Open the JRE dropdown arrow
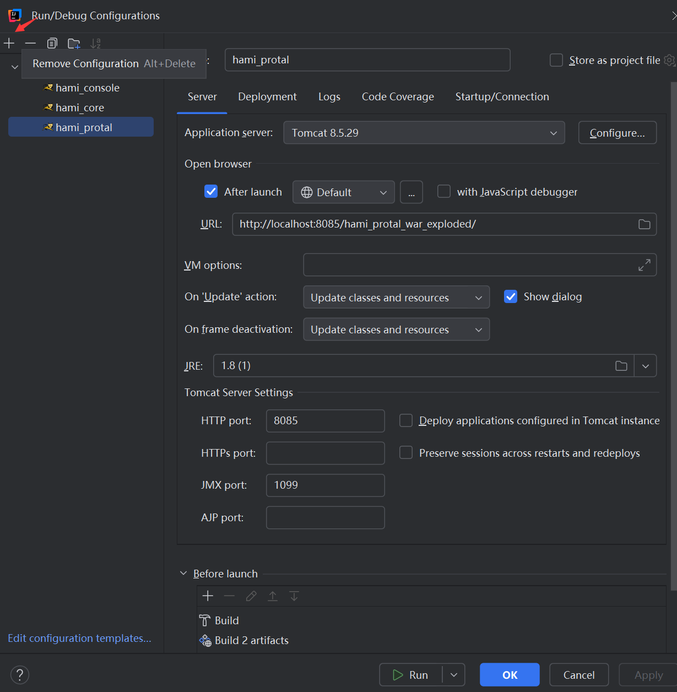Image resolution: width=677 pixels, height=692 pixels. (x=646, y=366)
